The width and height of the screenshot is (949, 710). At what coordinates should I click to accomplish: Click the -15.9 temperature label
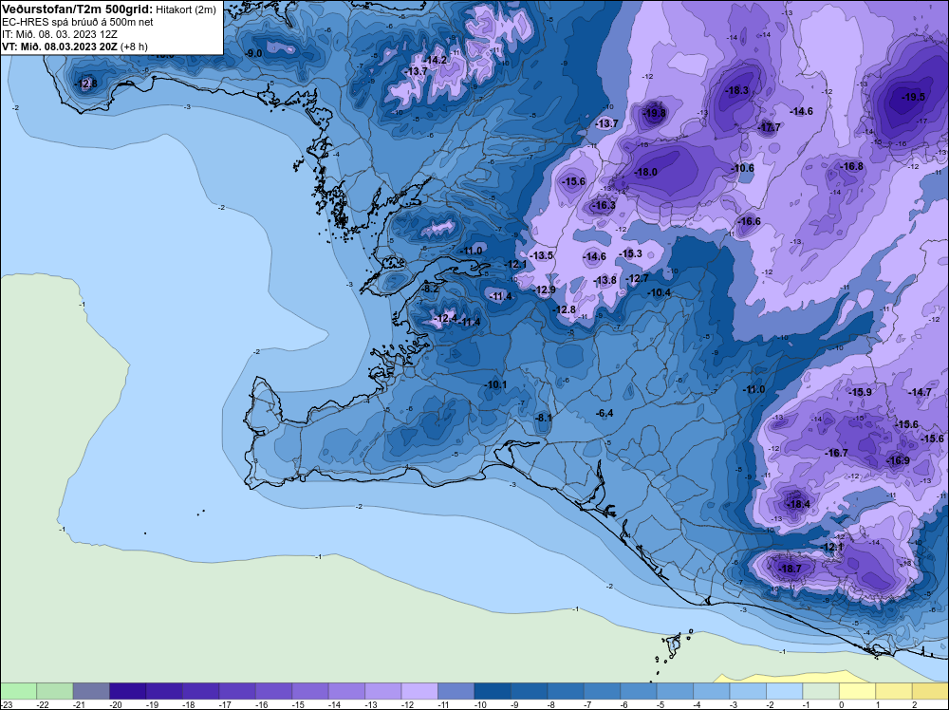(860, 392)
